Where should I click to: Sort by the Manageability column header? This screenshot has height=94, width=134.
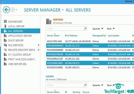99,35
